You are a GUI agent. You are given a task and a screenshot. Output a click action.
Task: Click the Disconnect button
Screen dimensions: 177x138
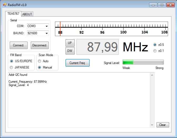pyautogui.click(x=40, y=45)
